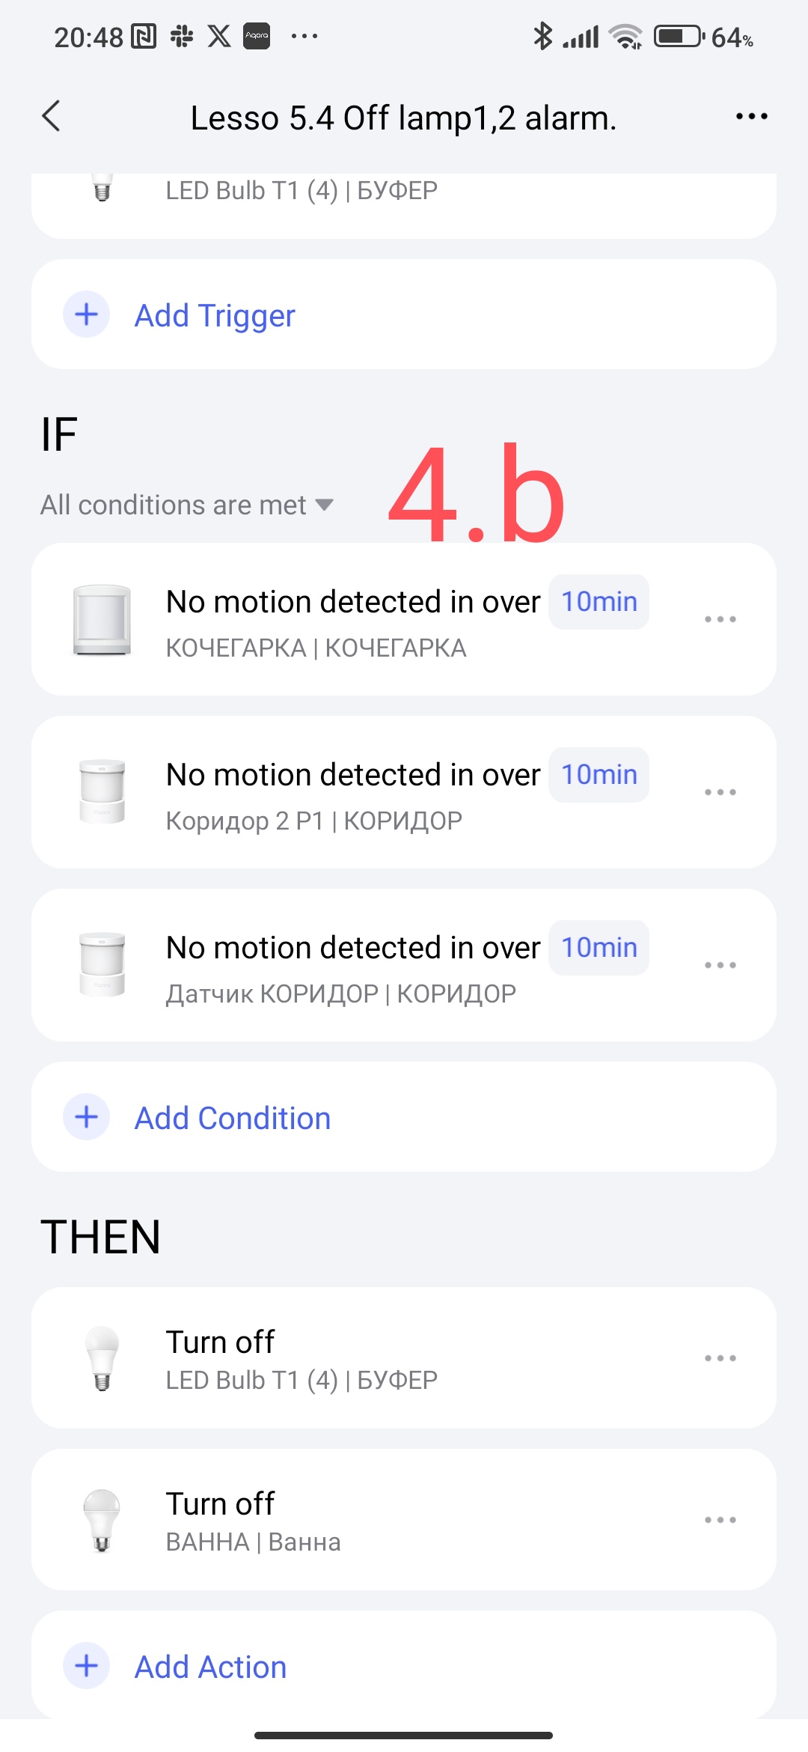Open options for ВАННА turn-off action
808x1752 pixels.
(x=720, y=1520)
